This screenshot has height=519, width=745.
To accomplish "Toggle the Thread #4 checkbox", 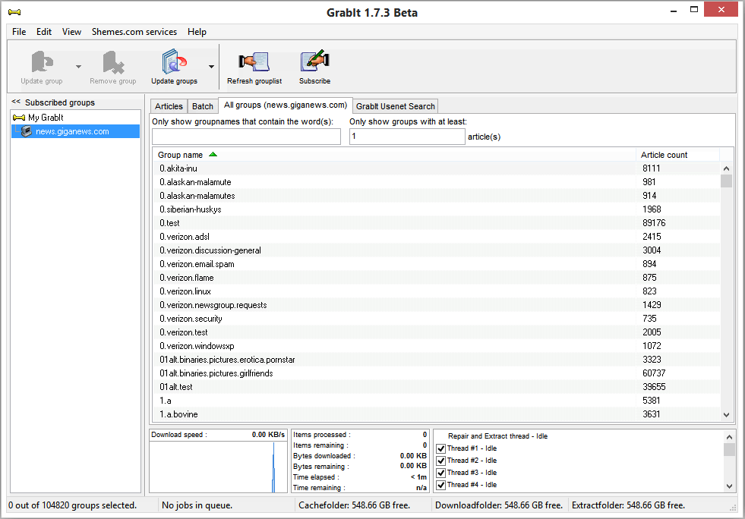I will [x=441, y=485].
